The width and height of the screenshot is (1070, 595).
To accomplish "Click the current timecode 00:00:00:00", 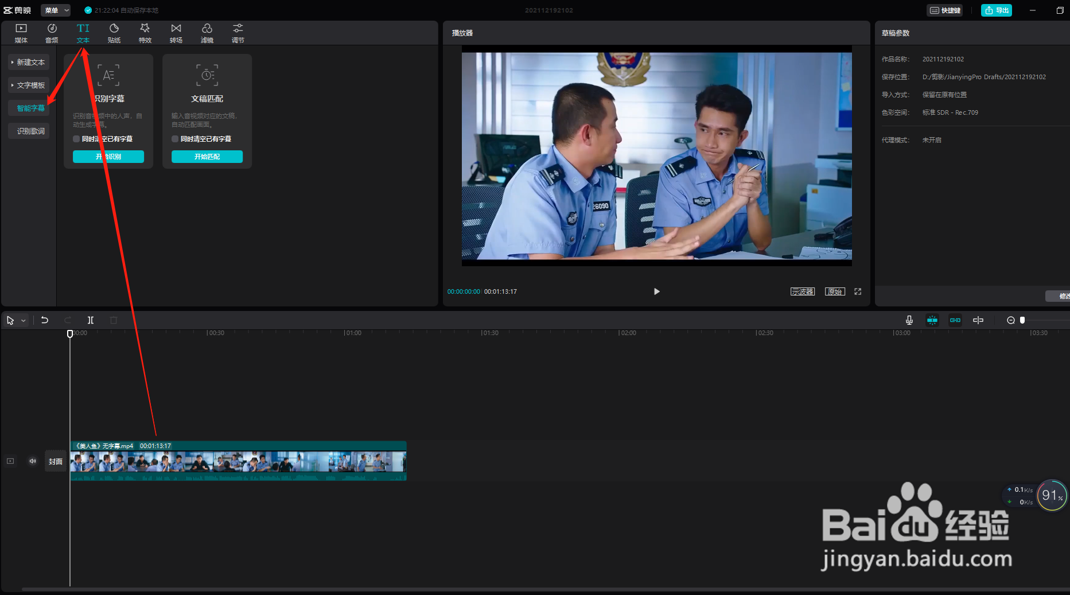I will 464,291.
